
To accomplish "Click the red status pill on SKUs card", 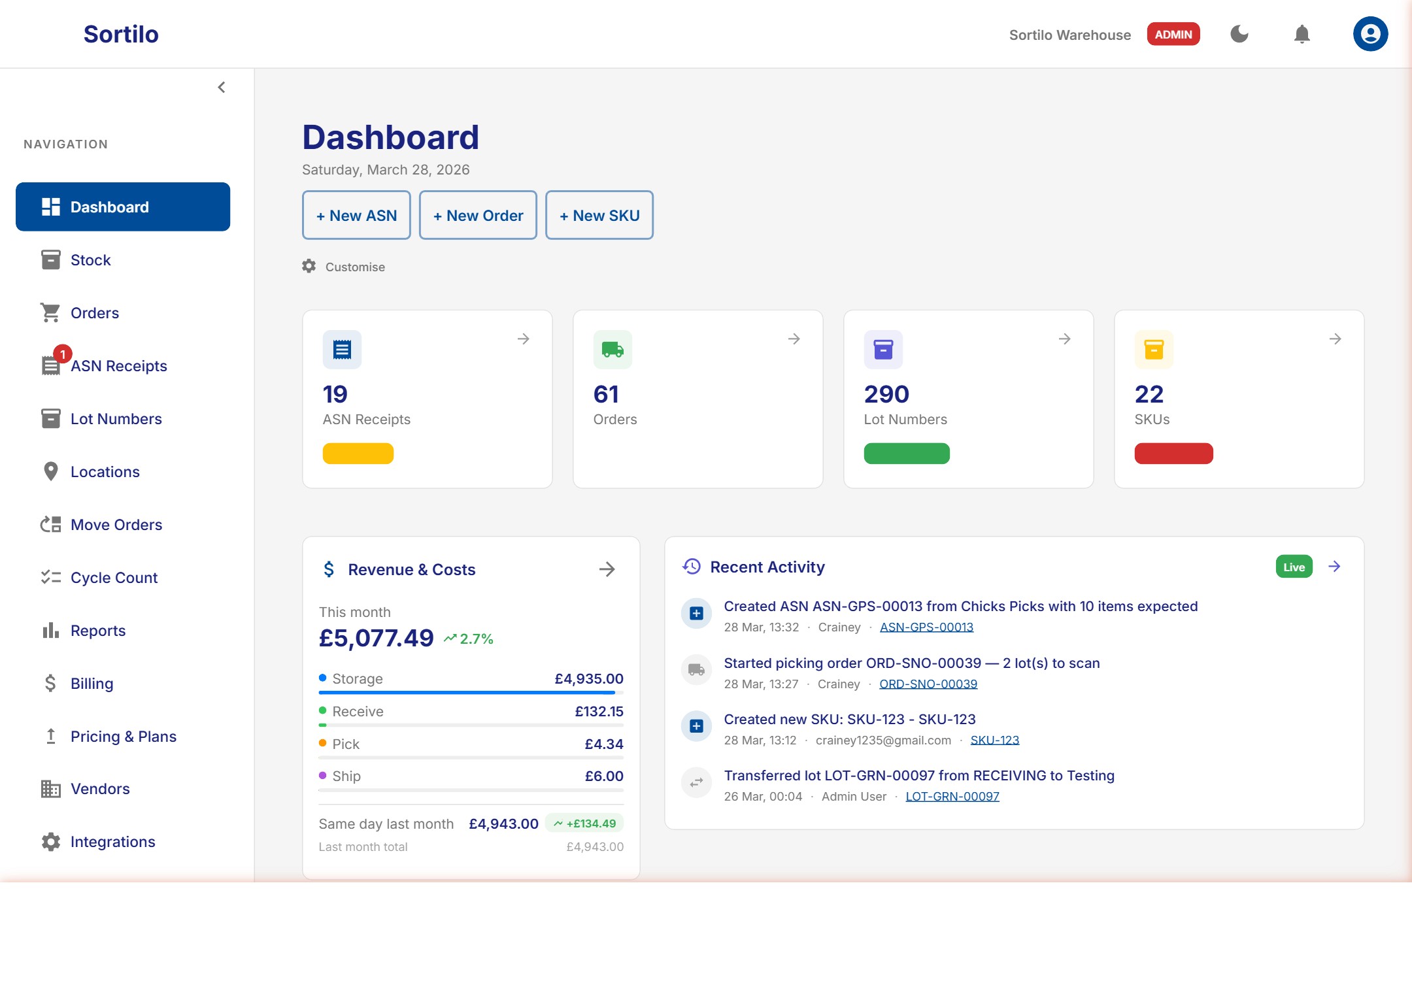I will click(1174, 454).
